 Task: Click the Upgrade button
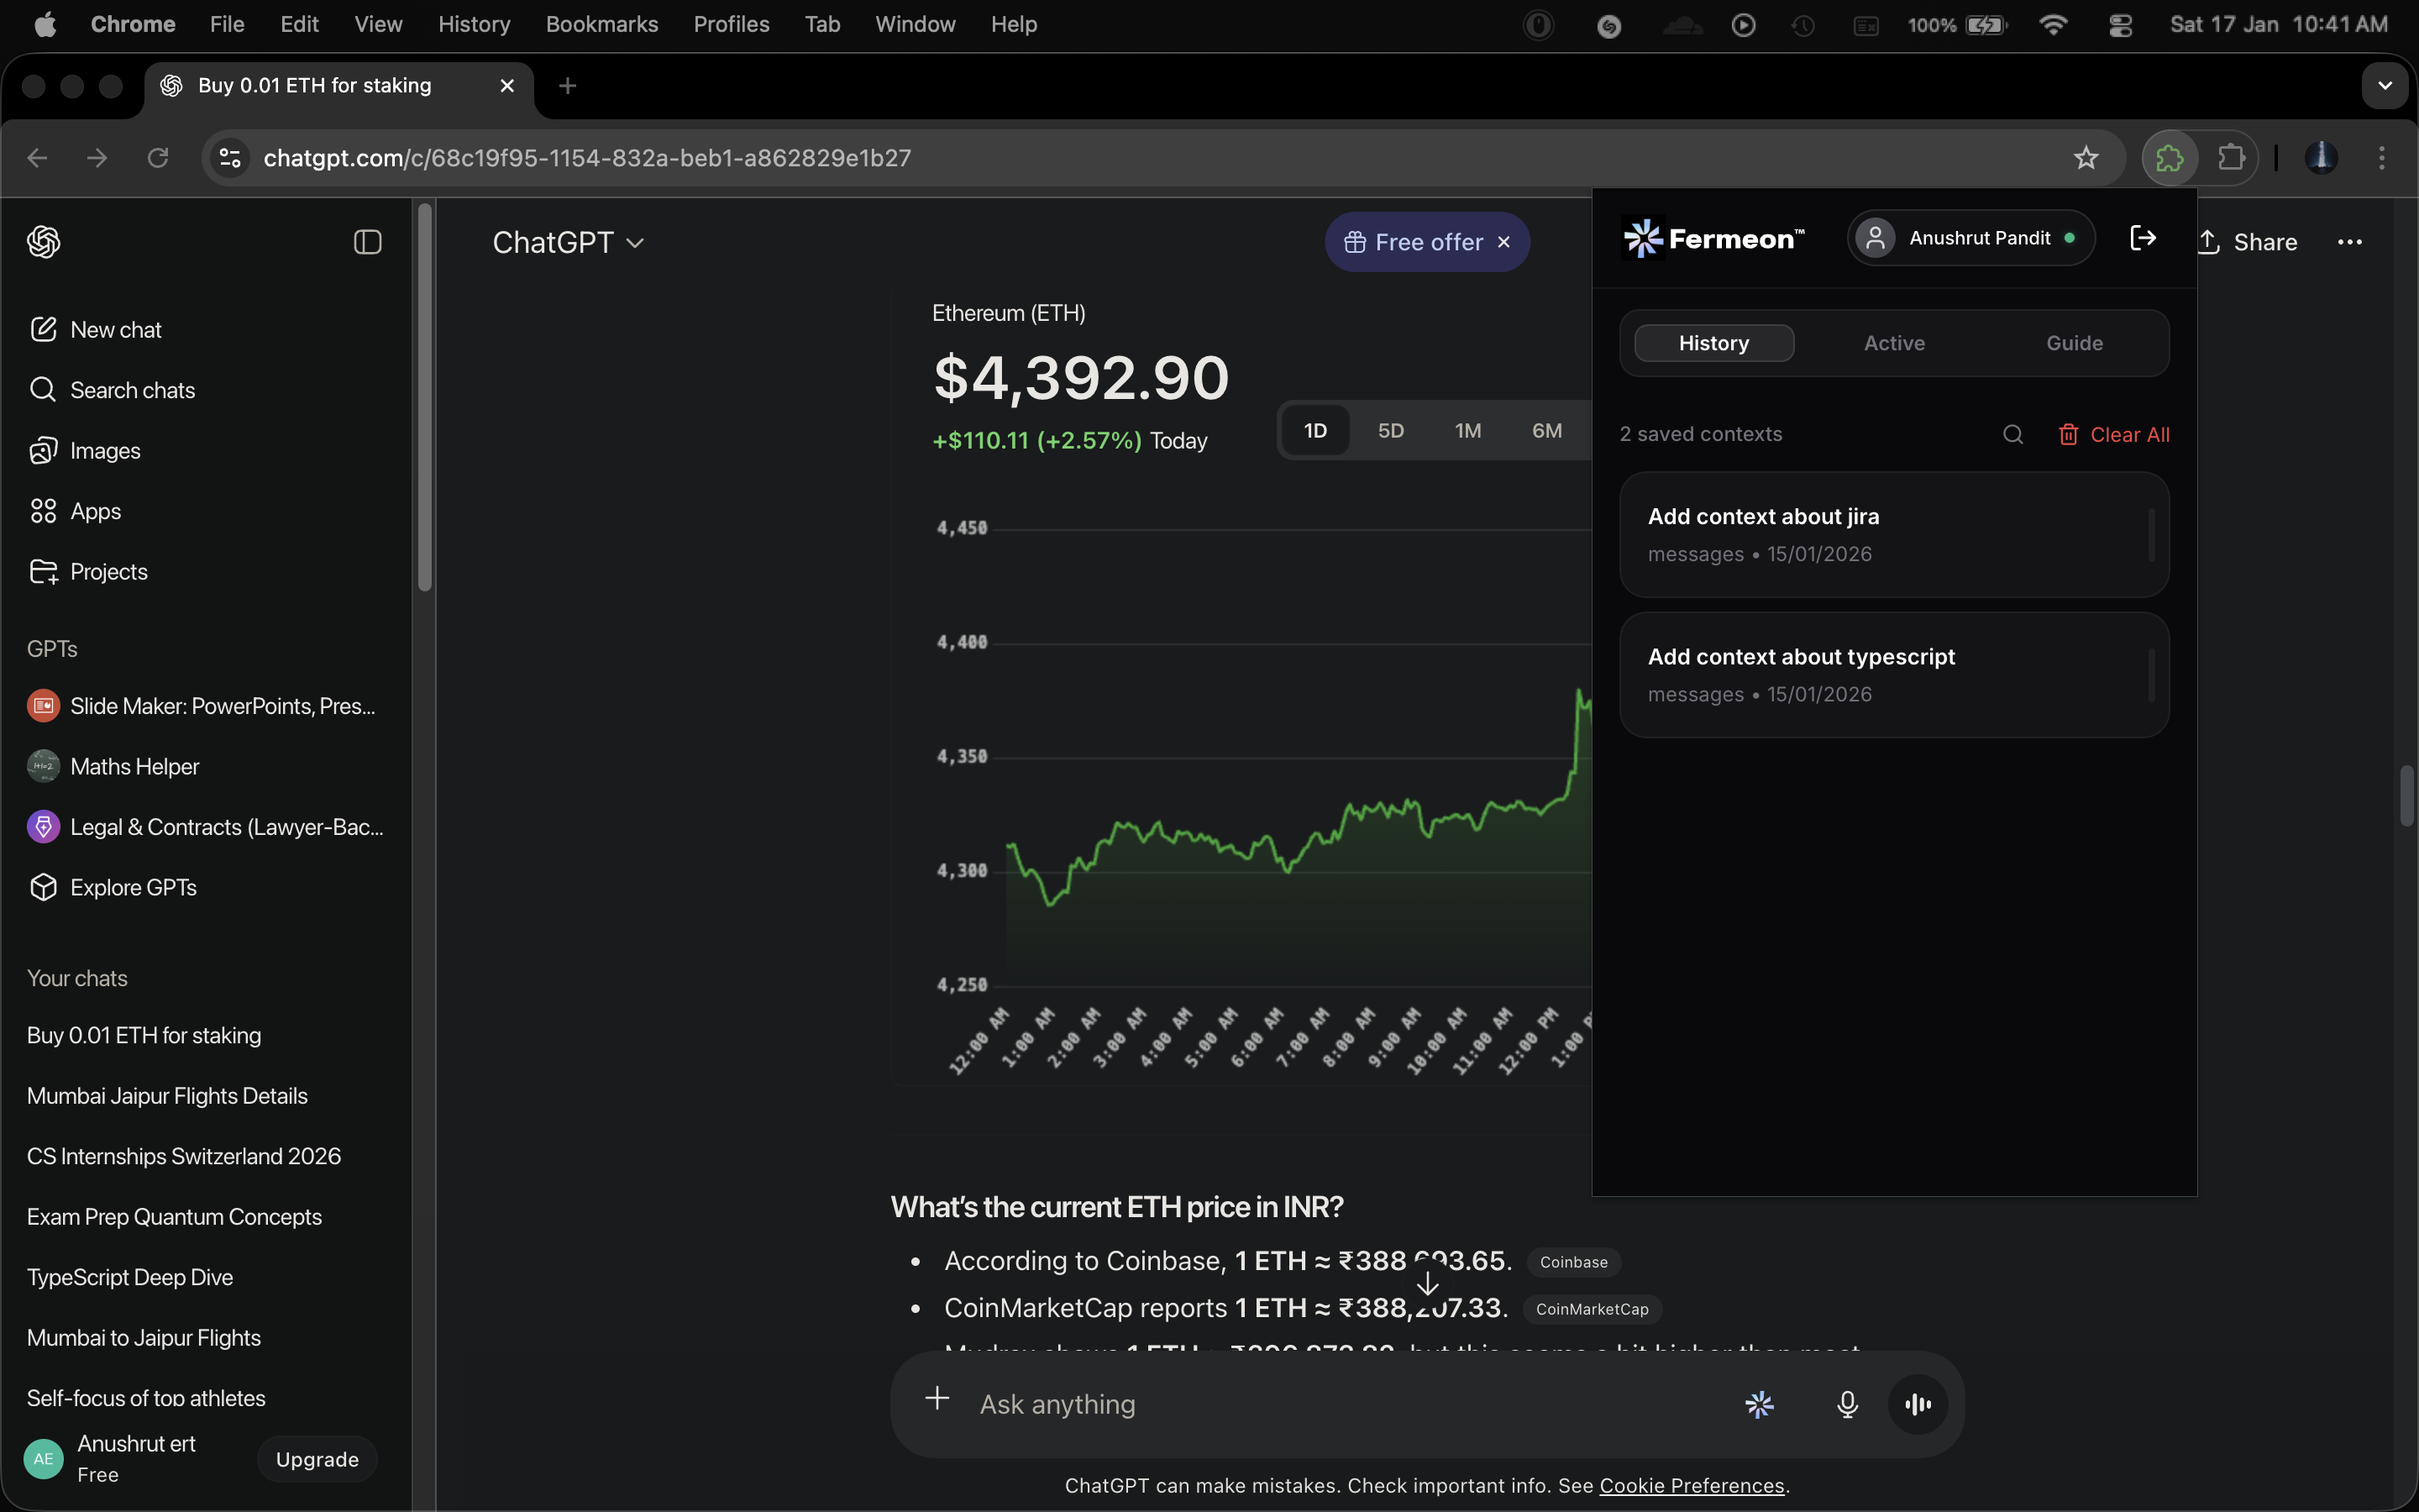click(x=315, y=1459)
